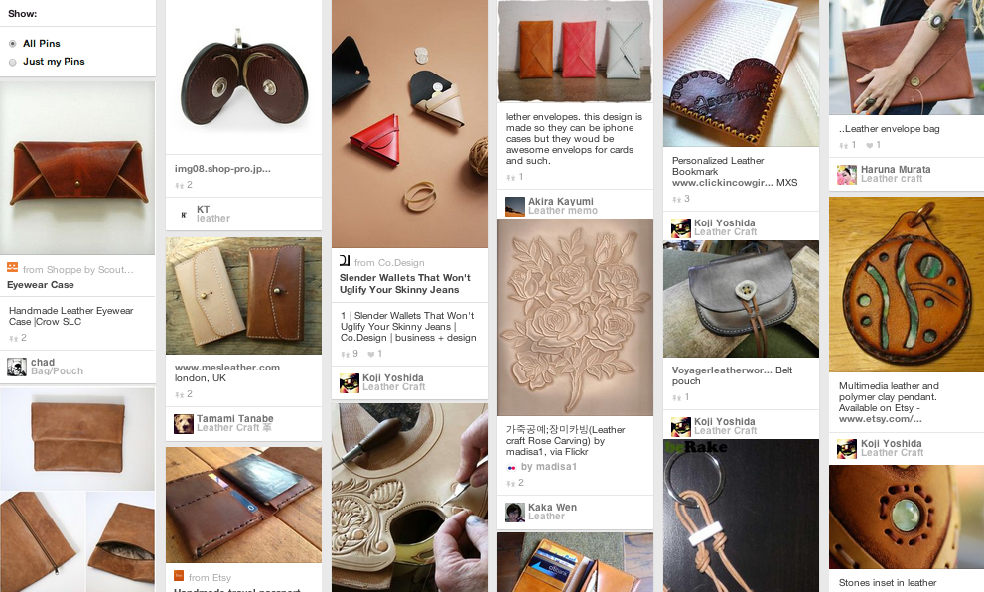Screen dimensions: 984x592
Task: Open the leather heart bookmark image
Action: [x=741, y=73]
